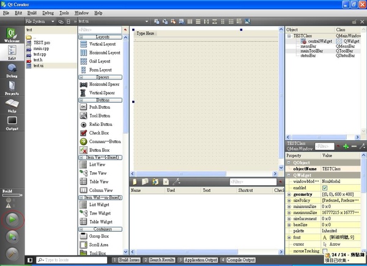Screen dimensions: 367x266
Task: Open Help mode
Action: tap(12, 105)
